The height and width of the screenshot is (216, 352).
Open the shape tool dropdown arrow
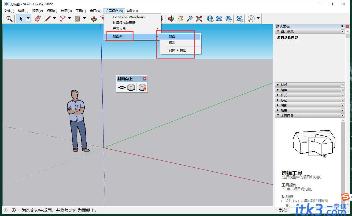pyautogui.click(x=84, y=18)
